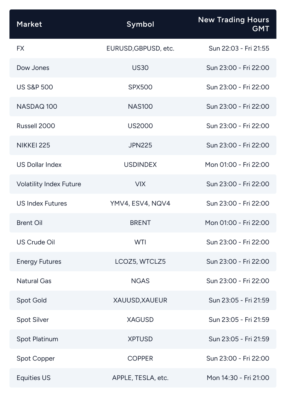Screen dimensions: 286x397
Task: Select the NAS100 symbol cell
Action: (140, 106)
